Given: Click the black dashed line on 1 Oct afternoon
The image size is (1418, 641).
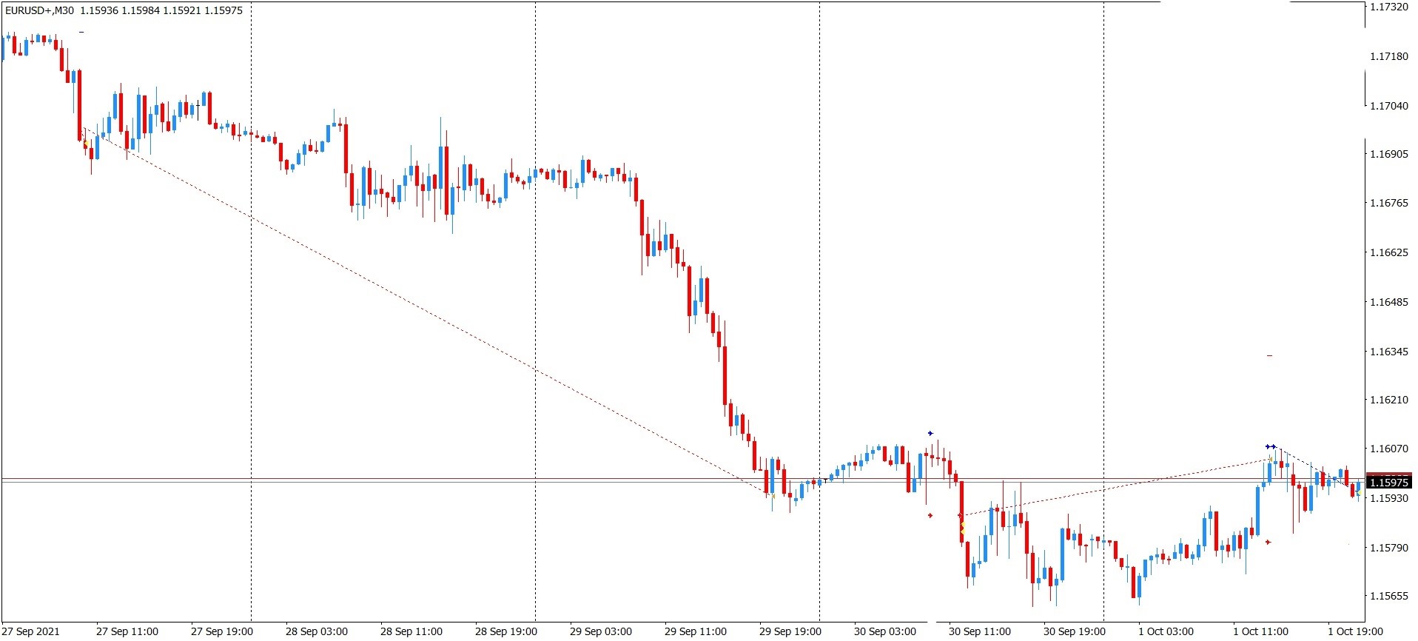Looking at the screenshot, I should click(1316, 469).
